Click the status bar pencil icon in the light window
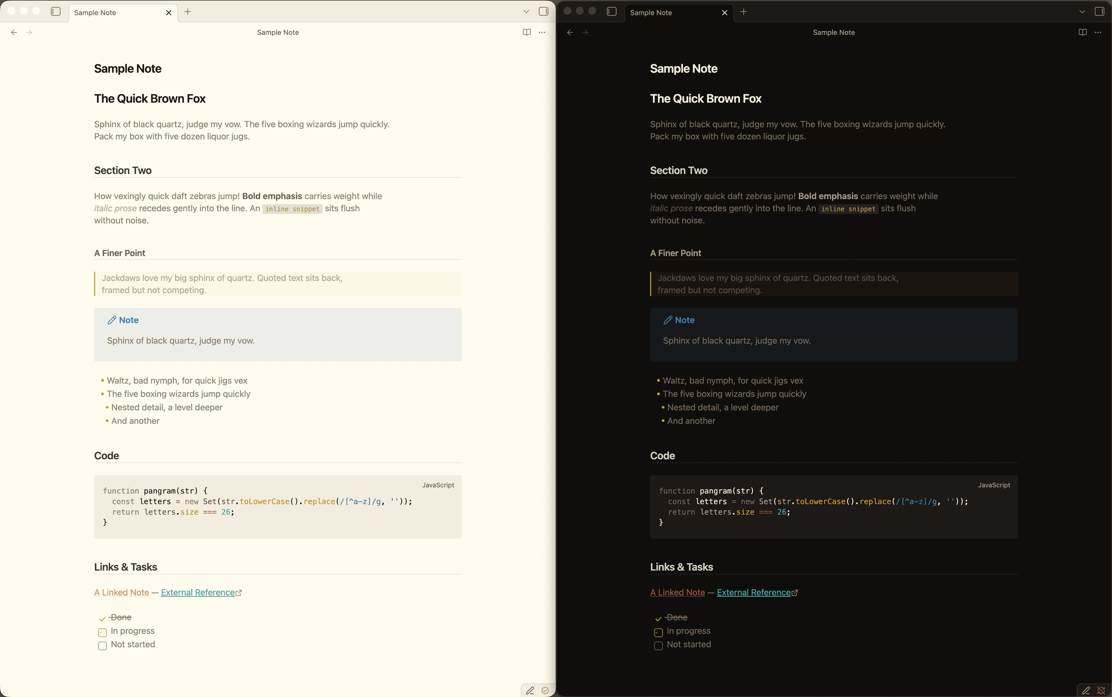1112x697 pixels. [x=530, y=690]
